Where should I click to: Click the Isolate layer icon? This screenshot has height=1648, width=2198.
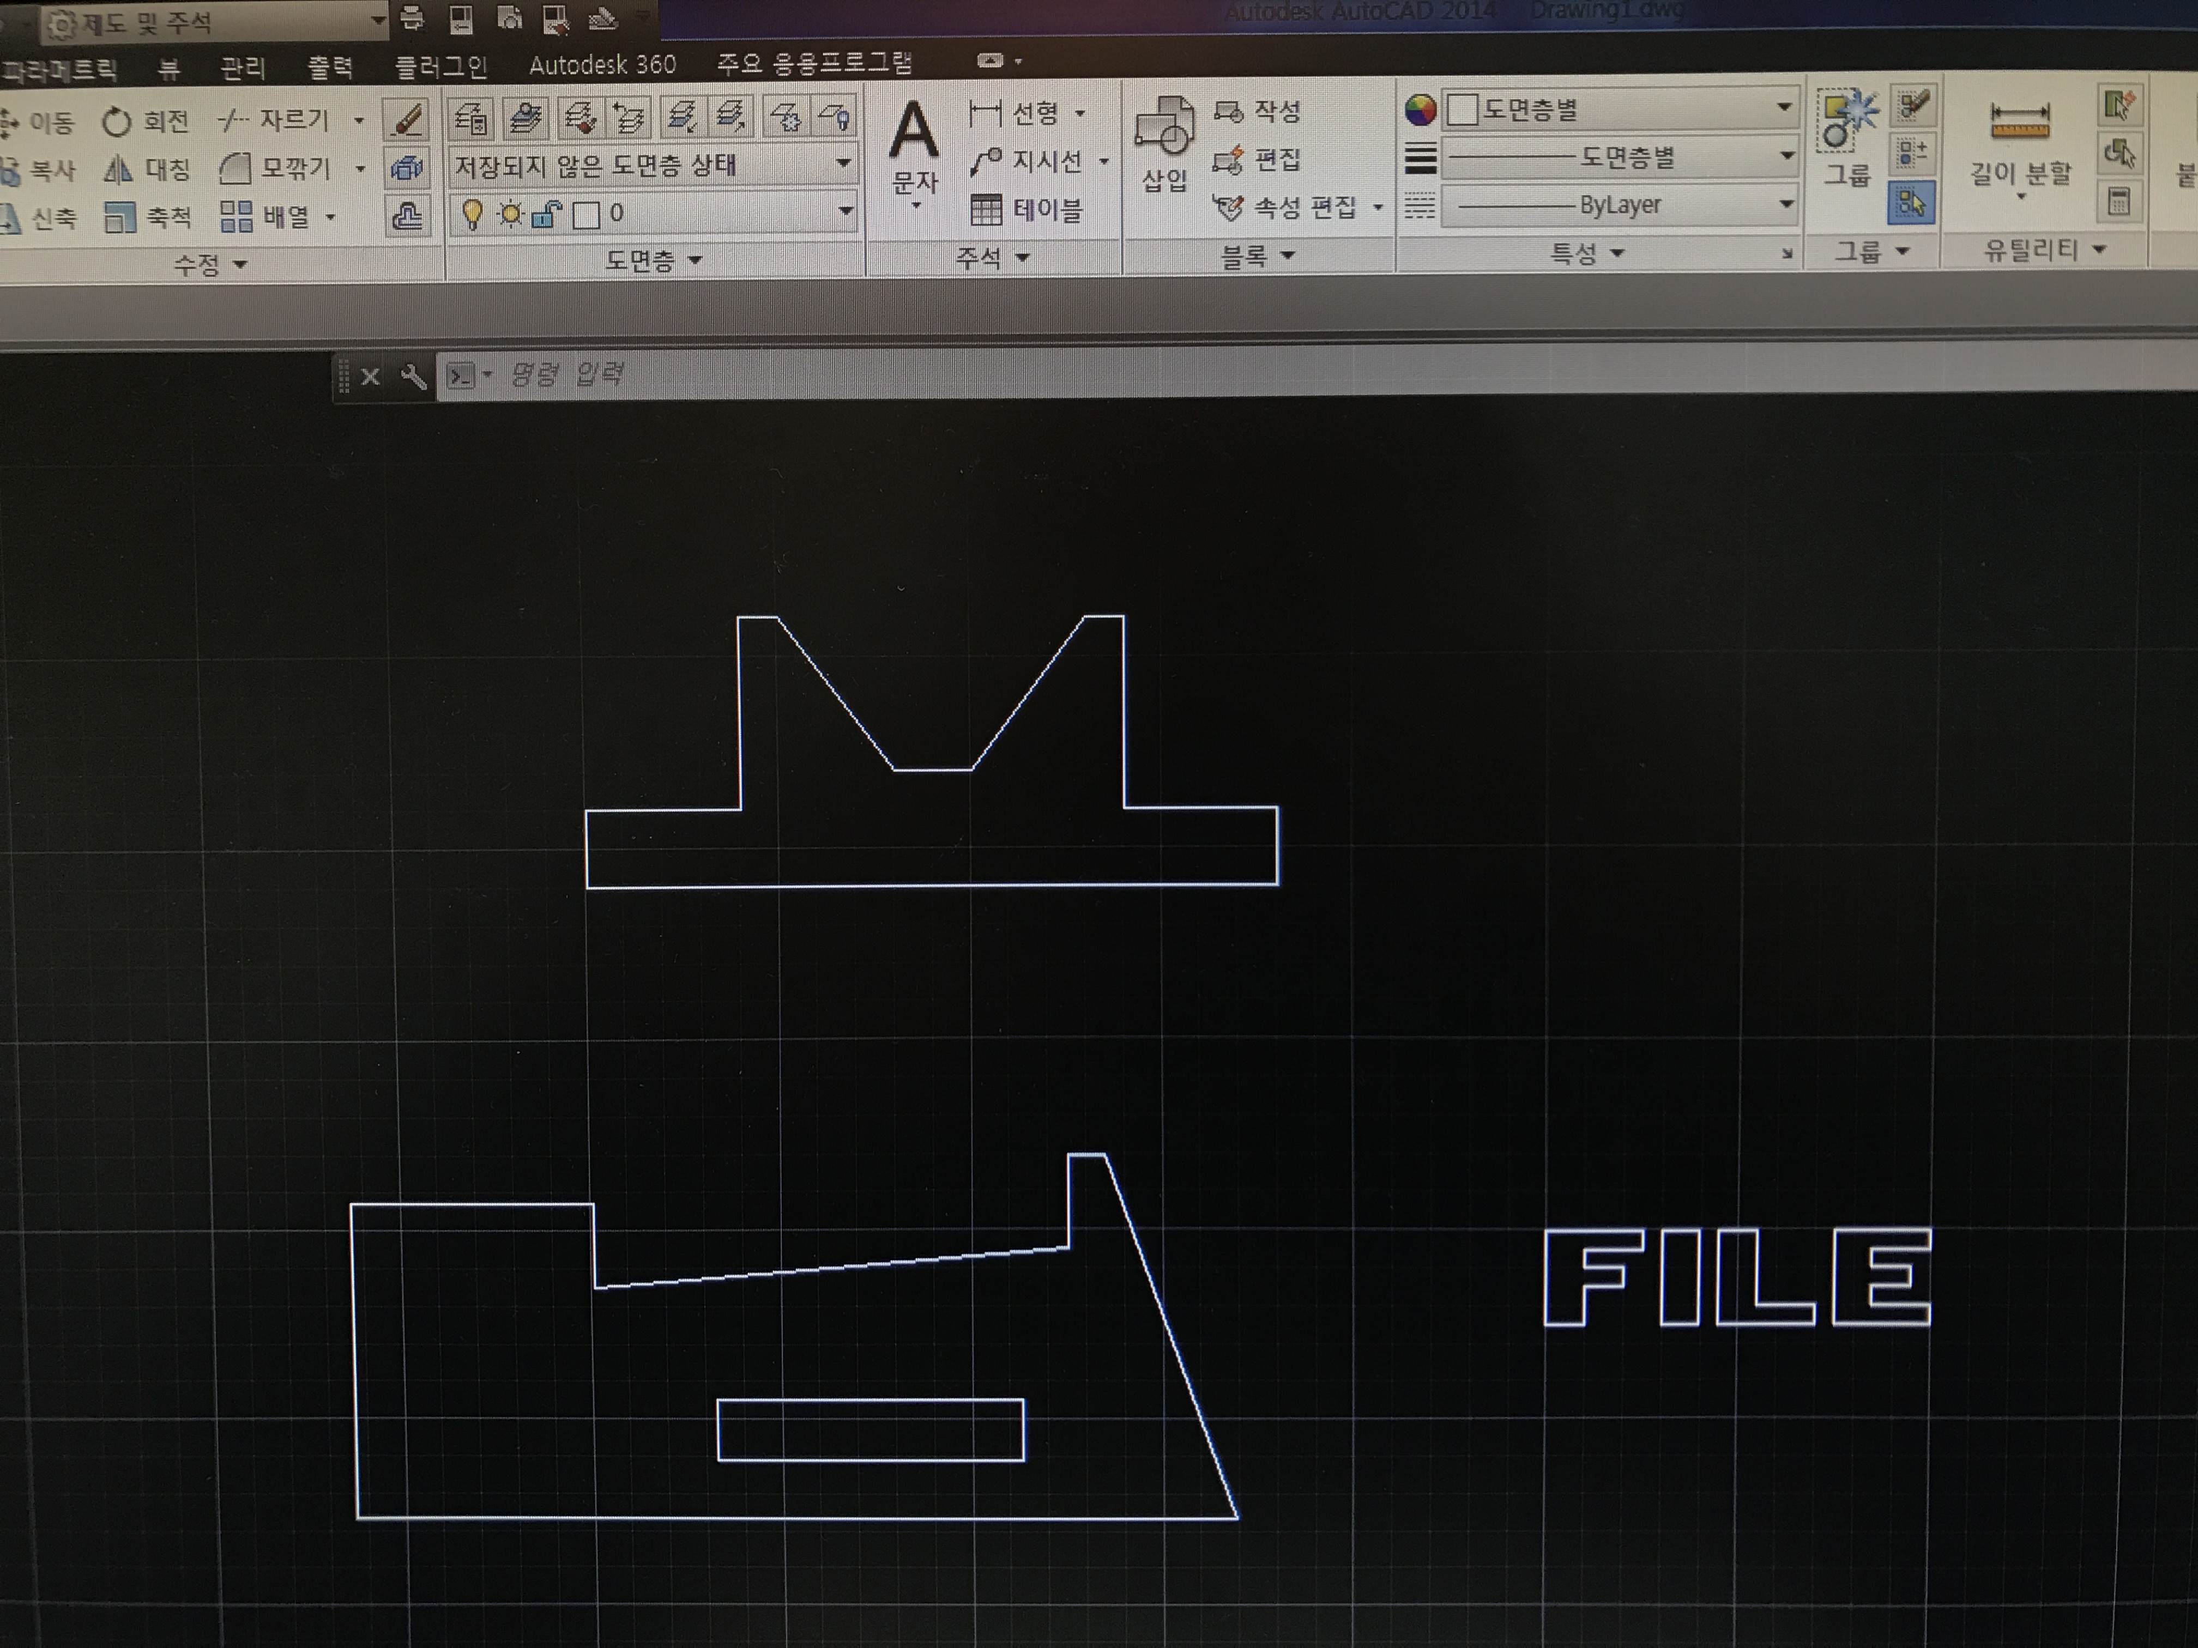[x=681, y=115]
